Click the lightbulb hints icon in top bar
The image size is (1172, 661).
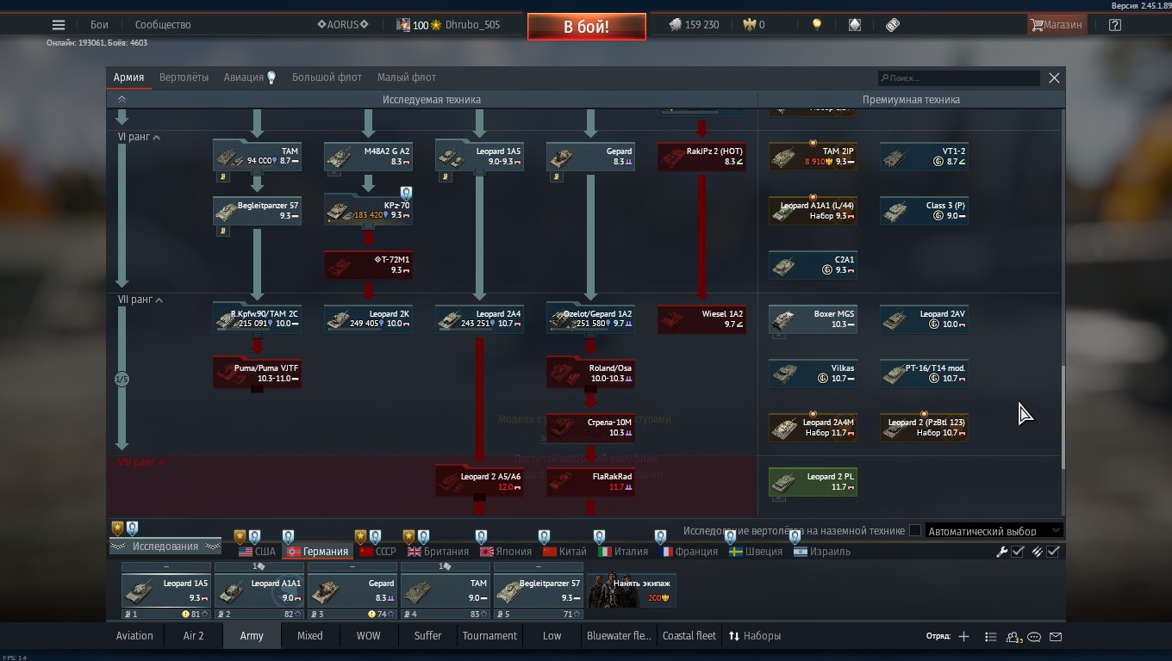[x=817, y=25]
